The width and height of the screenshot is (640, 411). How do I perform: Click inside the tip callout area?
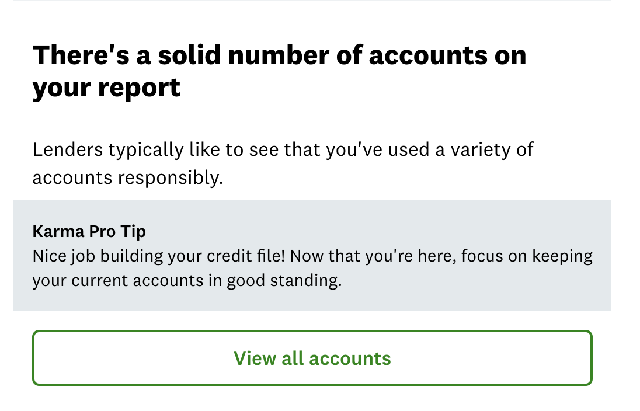312,255
